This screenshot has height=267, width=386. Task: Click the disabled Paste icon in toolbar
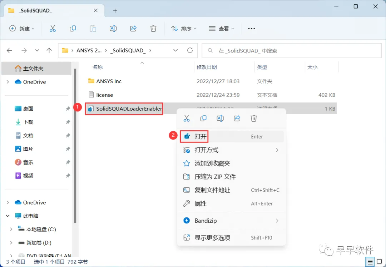tap(93, 29)
